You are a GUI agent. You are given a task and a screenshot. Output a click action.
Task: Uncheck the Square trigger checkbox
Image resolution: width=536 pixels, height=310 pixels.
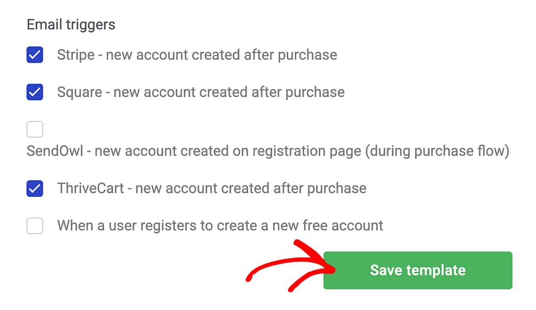pyautogui.click(x=35, y=92)
